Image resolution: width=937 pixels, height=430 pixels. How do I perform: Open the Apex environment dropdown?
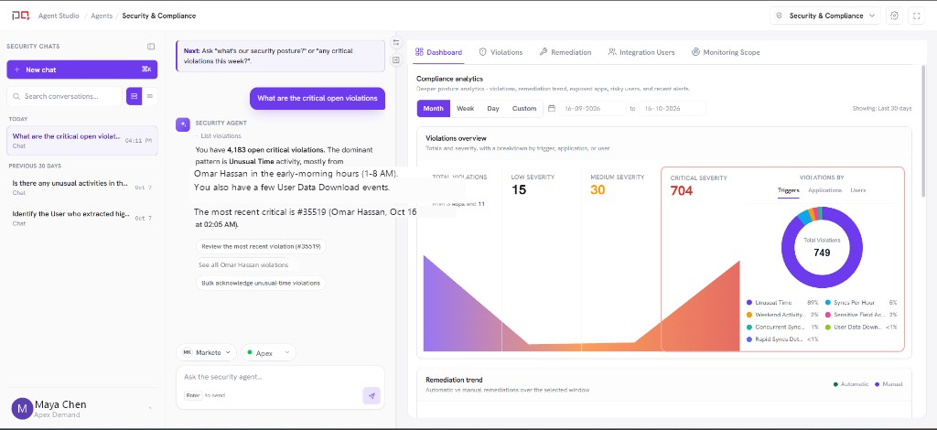click(x=268, y=353)
